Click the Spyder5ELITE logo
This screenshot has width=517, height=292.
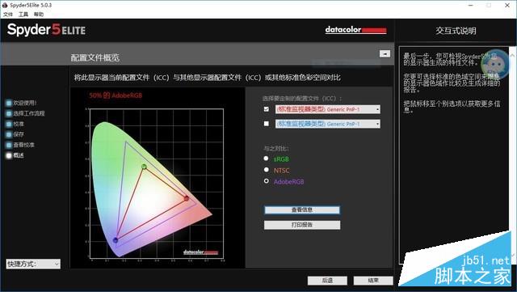coord(46,30)
